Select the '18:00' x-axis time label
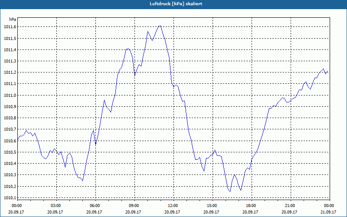Image resolution: width=347 pixels, height=217 pixels. tap(251, 206)
